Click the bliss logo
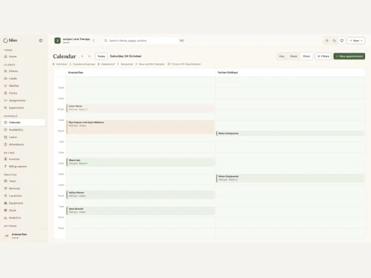The image size is (371, 278). click(10, 40)
